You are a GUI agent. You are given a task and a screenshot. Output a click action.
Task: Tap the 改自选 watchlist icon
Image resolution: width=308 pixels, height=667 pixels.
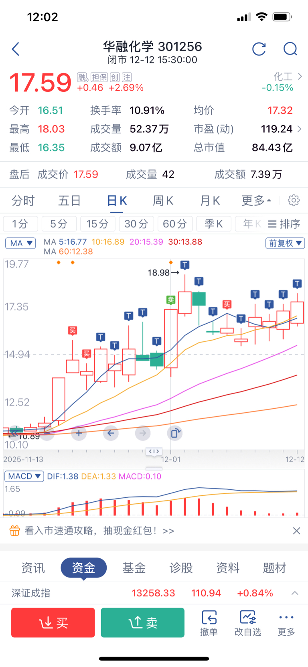[247, 622]
